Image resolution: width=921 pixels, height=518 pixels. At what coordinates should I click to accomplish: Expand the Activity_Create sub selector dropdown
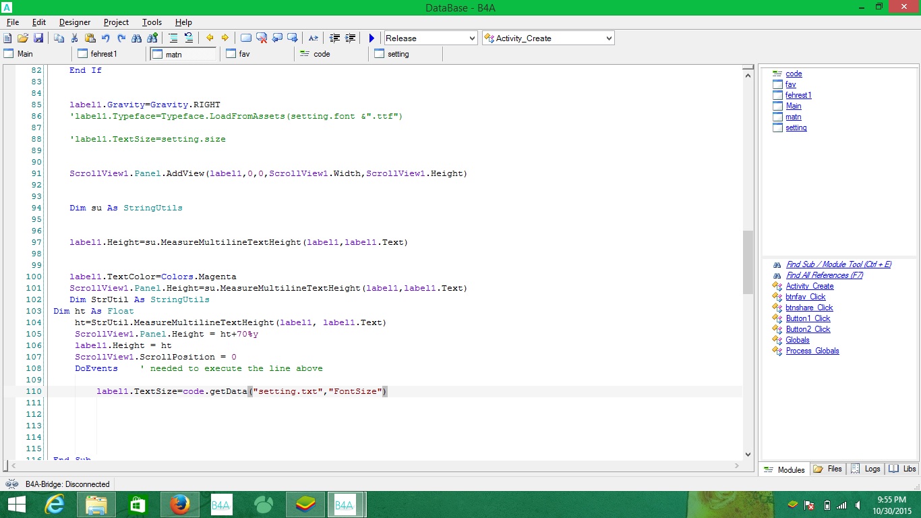point(547,38)
